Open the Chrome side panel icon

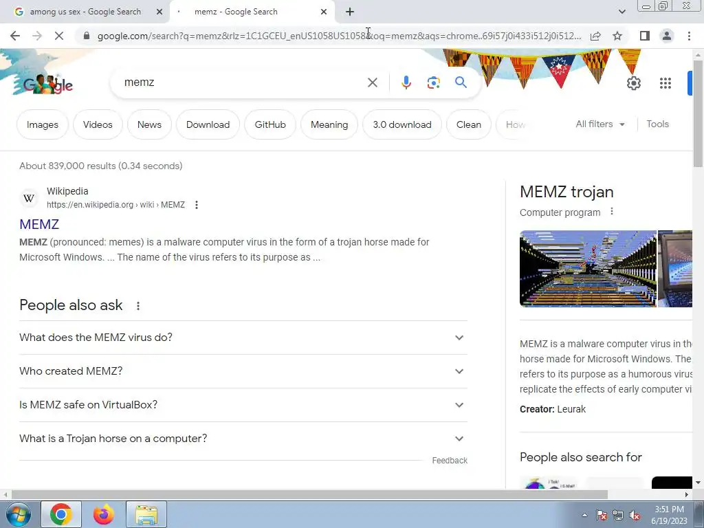click(645, 36)
